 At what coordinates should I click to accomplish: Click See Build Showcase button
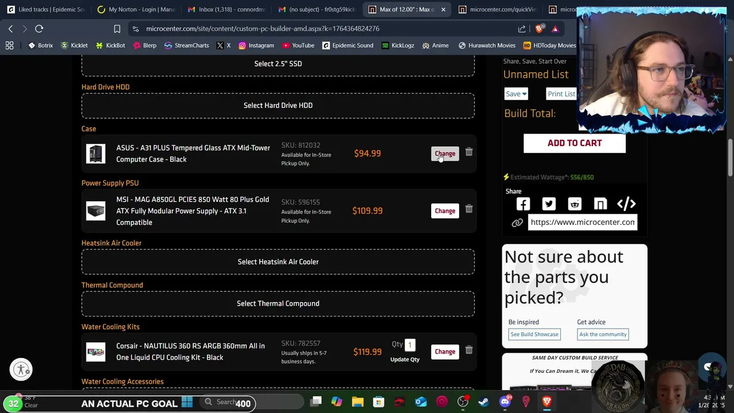(x=534, y=334)
